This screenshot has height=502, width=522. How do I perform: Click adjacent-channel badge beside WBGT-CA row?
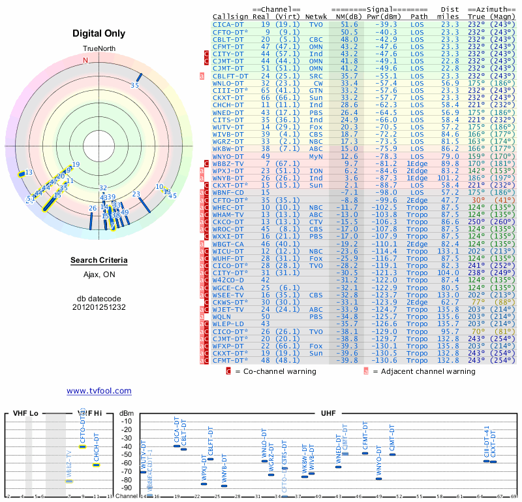point(202,244)
